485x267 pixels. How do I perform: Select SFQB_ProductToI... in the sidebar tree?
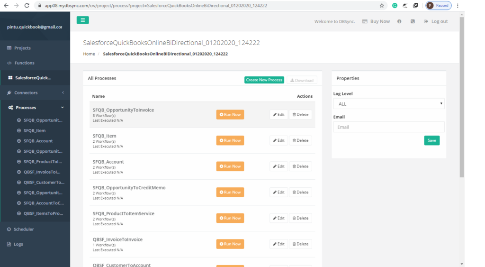coord(43,162)
